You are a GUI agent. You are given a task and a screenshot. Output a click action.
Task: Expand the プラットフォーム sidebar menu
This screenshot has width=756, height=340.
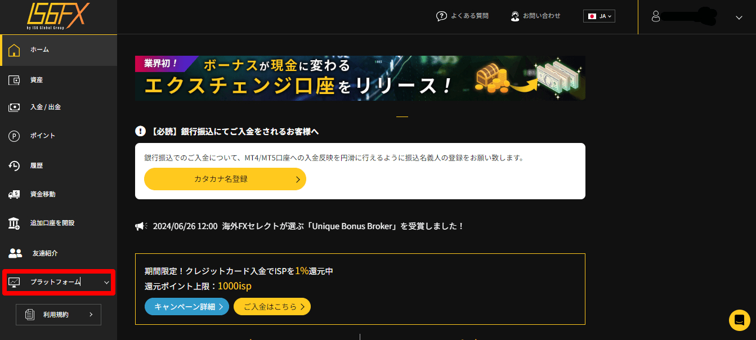click(58, 282)
